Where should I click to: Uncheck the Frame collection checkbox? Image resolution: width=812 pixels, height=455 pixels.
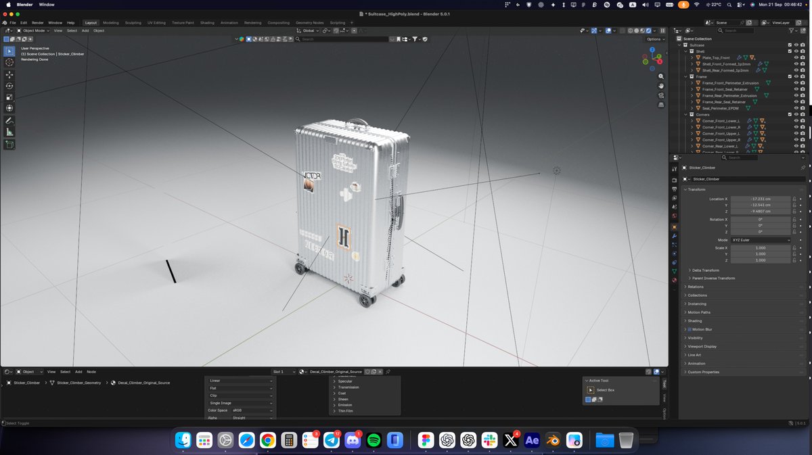pyautogui.click(x=790, y=76)
